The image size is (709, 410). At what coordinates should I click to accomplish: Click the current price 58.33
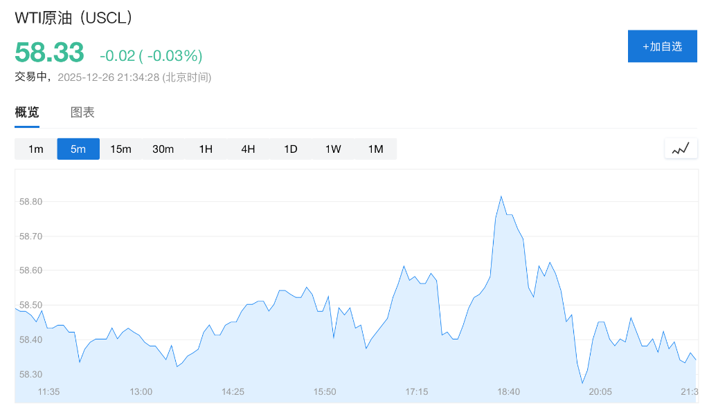click(x=50, y=53)
